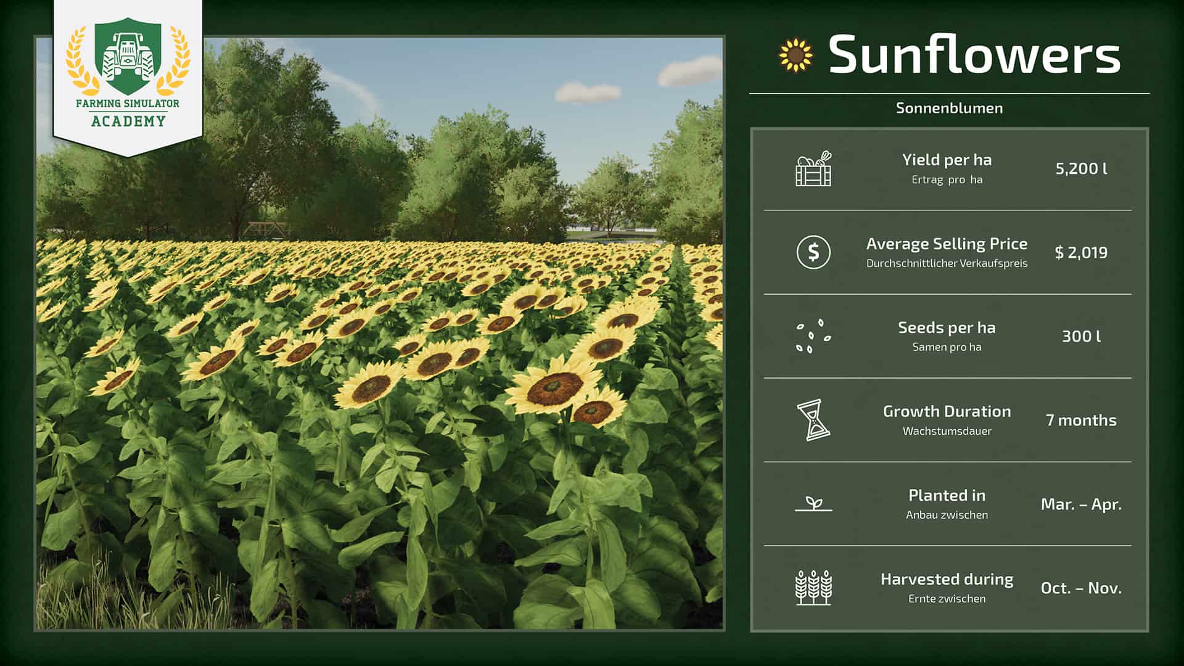Image resolution: width=1184 pixels, height=666 pixels.
Task: Select the Sunflowers title text
Action: [x=974, y=55]
